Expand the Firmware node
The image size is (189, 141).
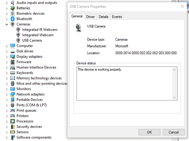[x=7, y=62]
